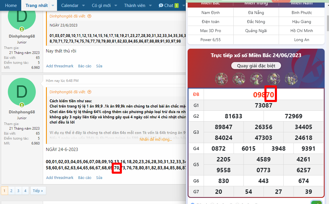Screen dimensions: 329x204
Task: Click Báo cáo on the 24-6-2023 post
Action: [x=85, y=178]
